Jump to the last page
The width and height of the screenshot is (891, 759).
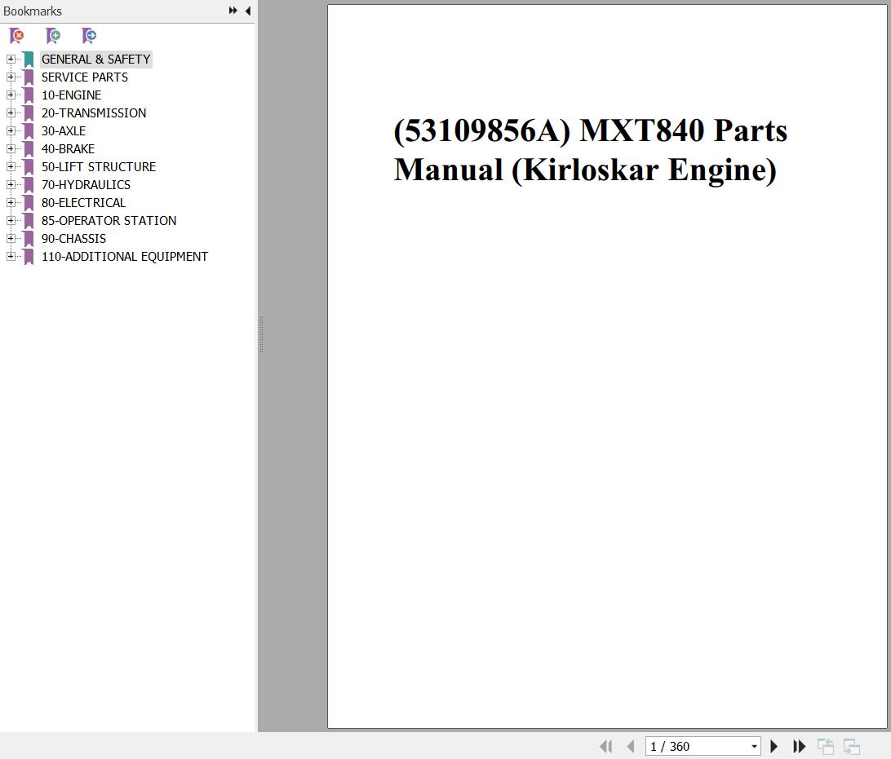point(799,746)
